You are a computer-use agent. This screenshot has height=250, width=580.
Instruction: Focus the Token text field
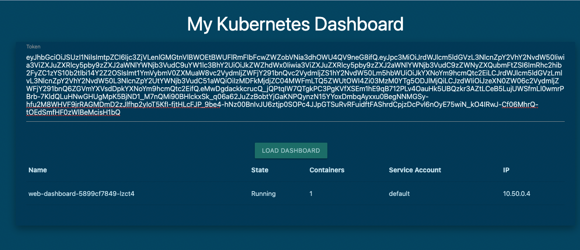[x=295, y=85]
